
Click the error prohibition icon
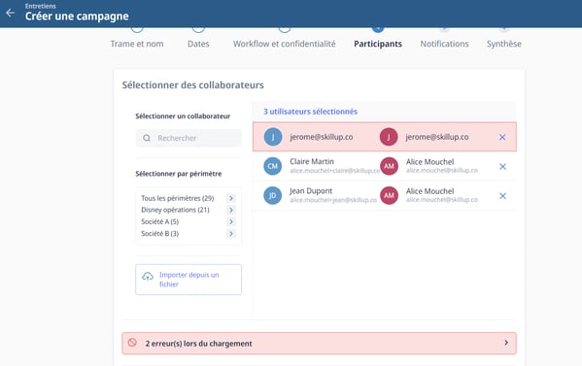coord(132,343)
